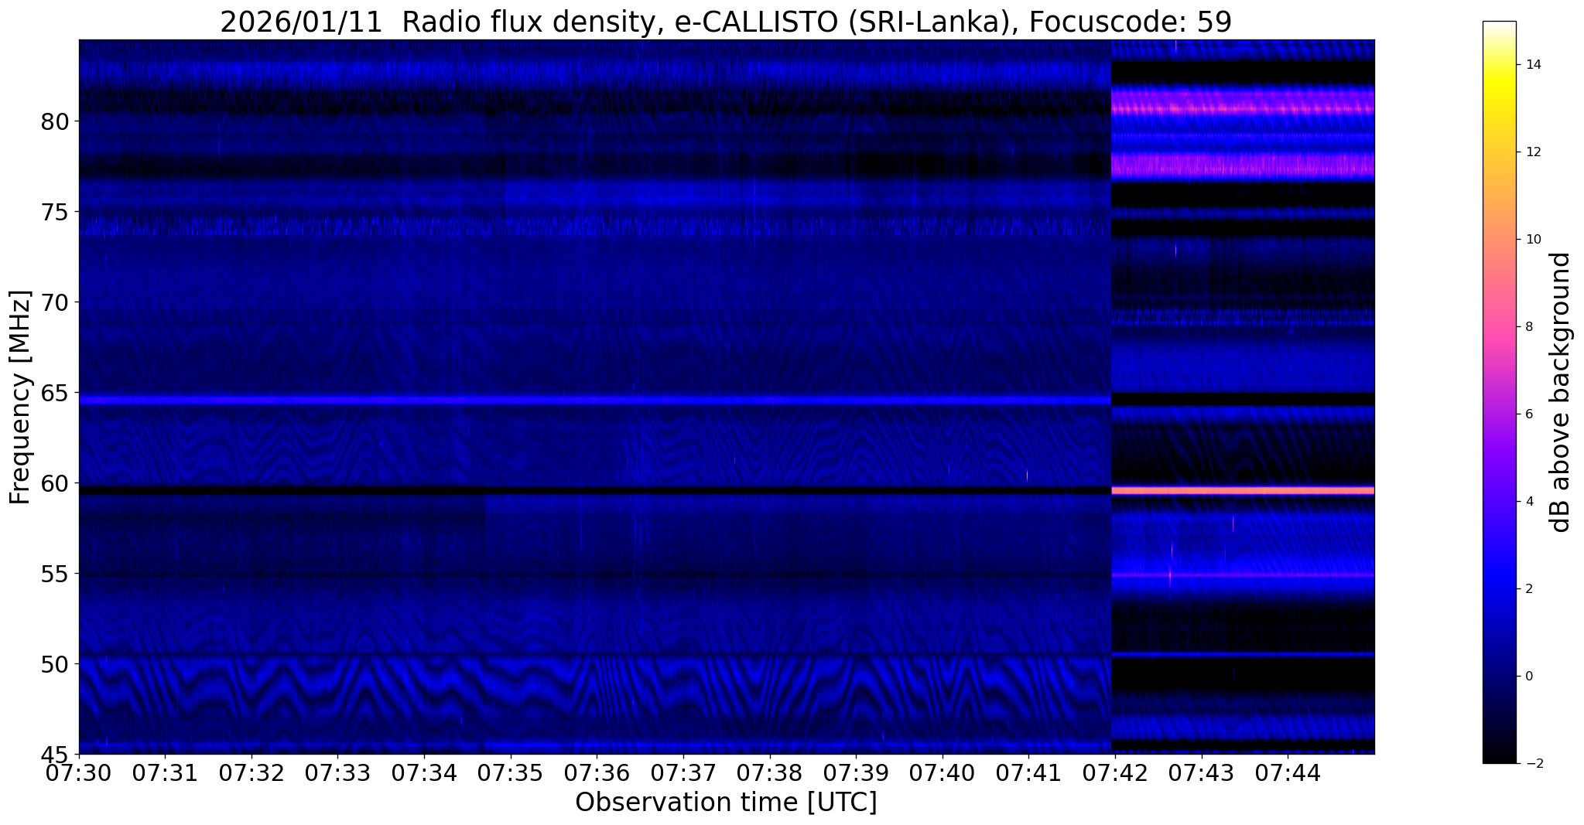Click the 07:40 time tick label
Viewport: 1584px width, 825px height.
click(943, 772)
